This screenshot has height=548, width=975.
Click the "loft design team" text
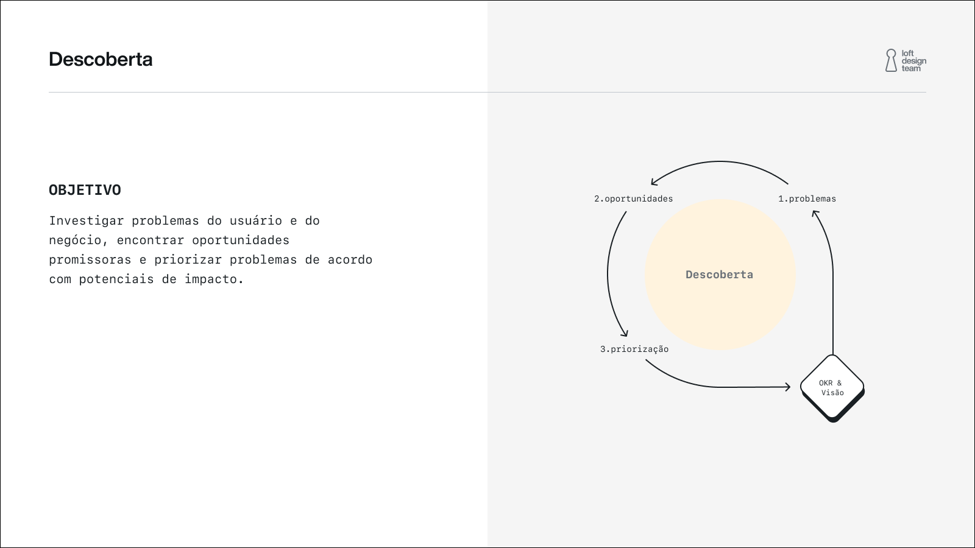coord(913,61)
